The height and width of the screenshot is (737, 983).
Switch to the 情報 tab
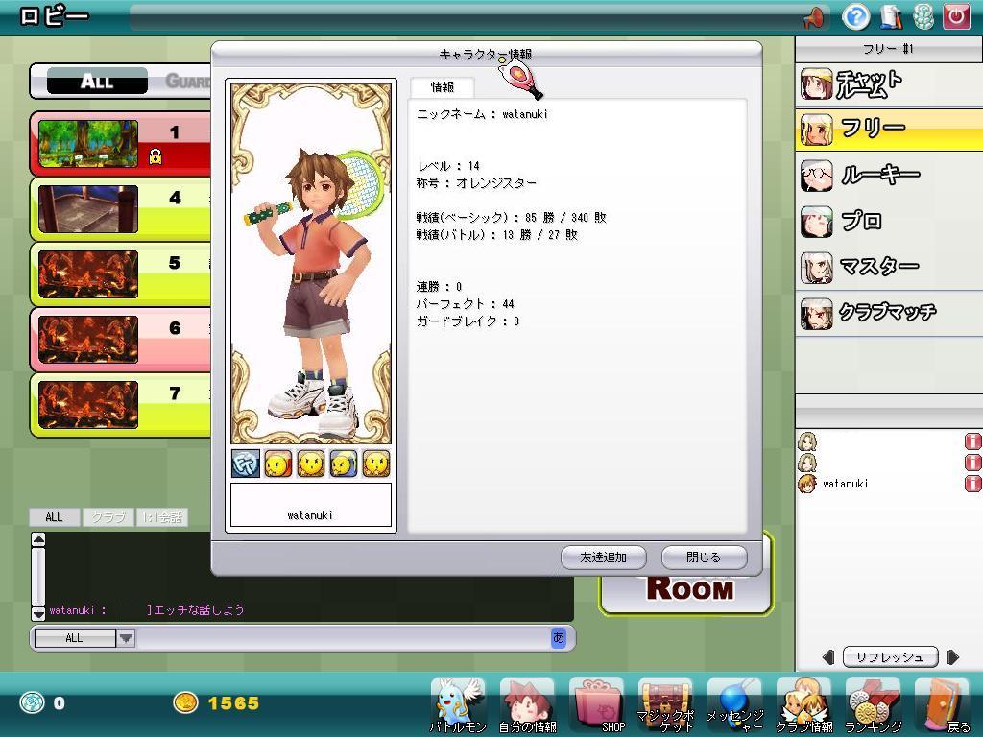coord(442,87)
